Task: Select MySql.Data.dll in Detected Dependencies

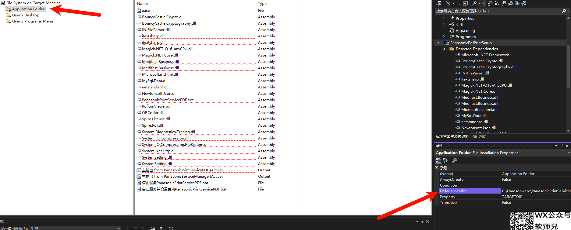Action: coord(473,115)
